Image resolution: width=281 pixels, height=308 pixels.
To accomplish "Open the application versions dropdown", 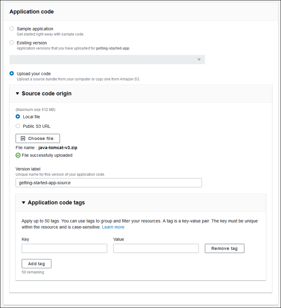I will (108, 59).
